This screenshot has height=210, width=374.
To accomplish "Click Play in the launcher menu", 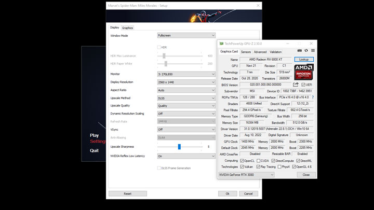I will tap(94, 135).
